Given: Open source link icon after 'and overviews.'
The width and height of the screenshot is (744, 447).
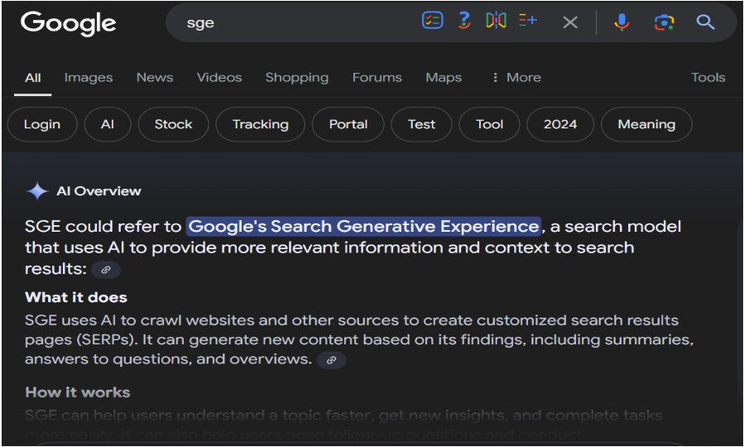Looking at the screenshot, I should [x=331, y=360].
